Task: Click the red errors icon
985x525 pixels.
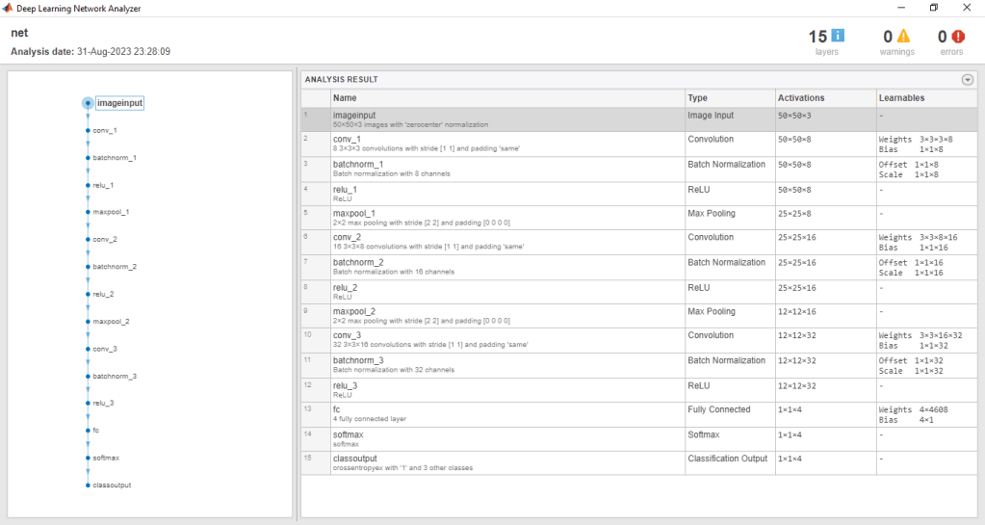Action: (959, 37)
